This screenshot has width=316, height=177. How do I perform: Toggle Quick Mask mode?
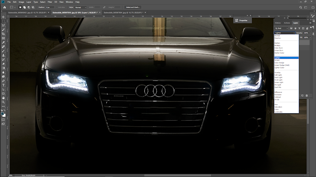coord(3,120)
